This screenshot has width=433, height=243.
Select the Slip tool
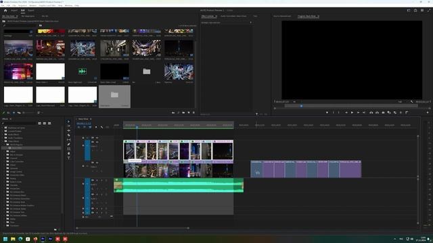point(68,140)
